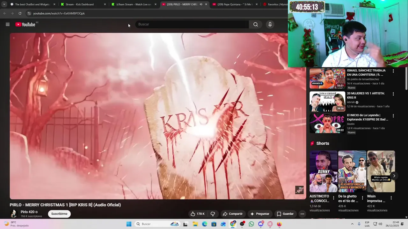Show next Shorts with the right arrow

[394, 176]
